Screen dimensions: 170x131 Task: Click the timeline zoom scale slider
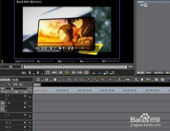(x=16, y=89)
